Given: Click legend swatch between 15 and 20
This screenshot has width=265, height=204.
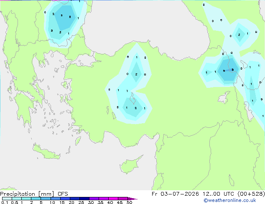Looking at the screenshot, I should point(65,199).
